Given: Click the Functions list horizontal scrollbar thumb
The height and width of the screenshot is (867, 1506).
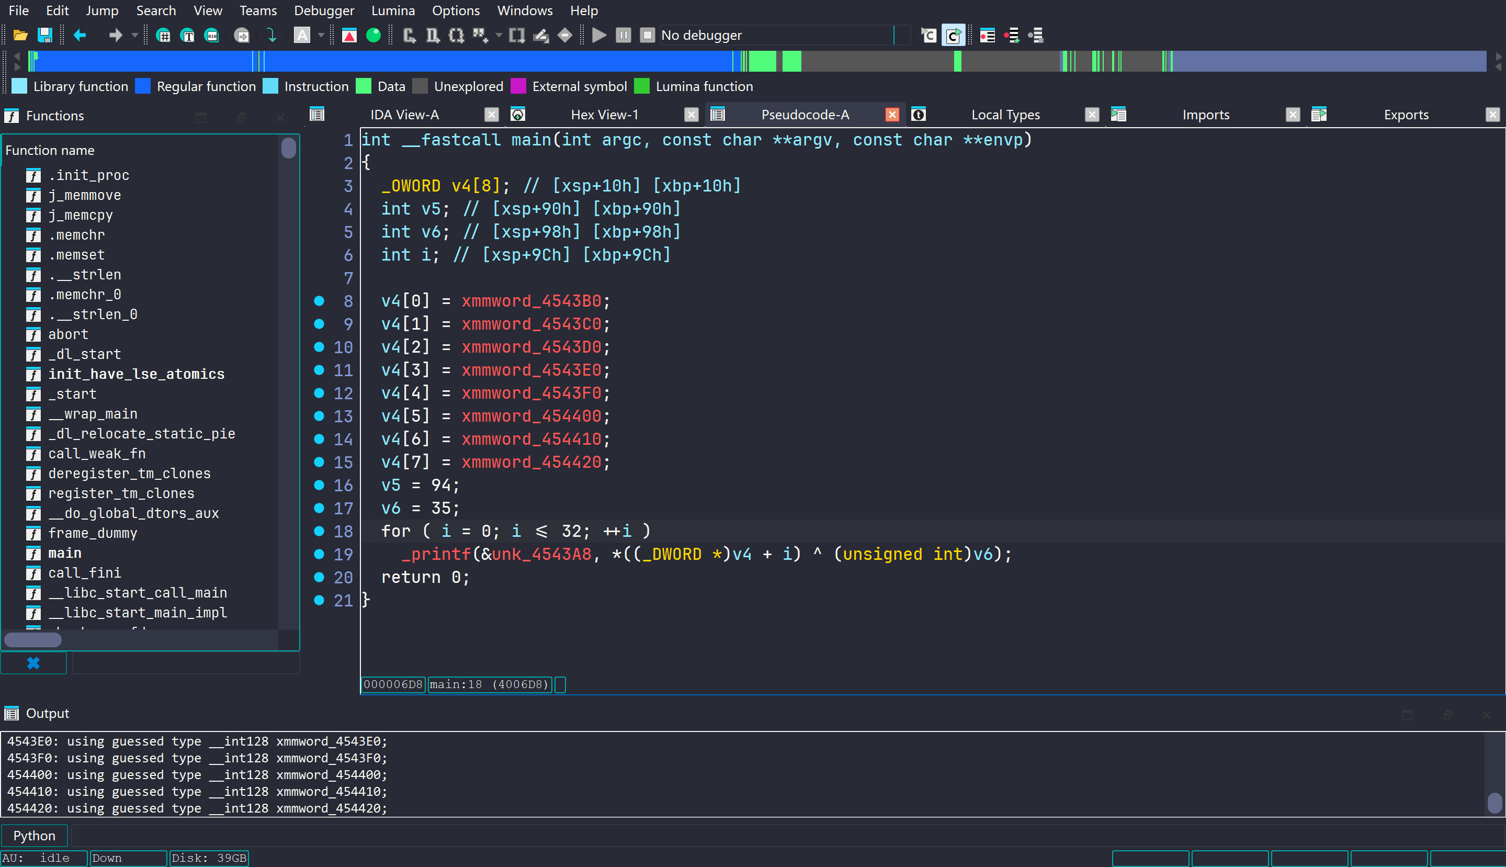Looking at the screenshot, I should pyautogui.click(x=33, y=639).
